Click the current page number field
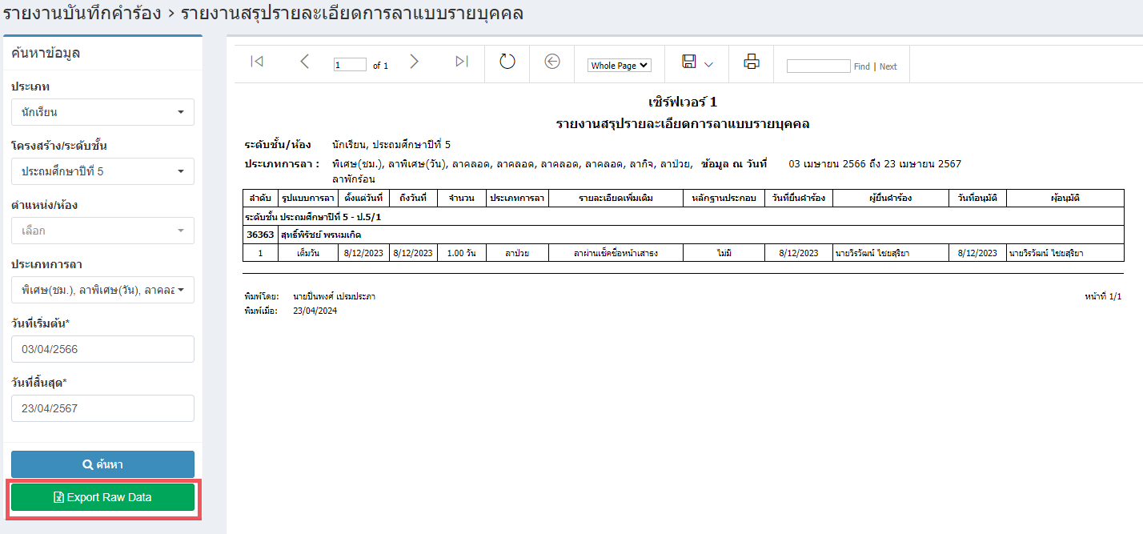 click(x=350, y=66)
